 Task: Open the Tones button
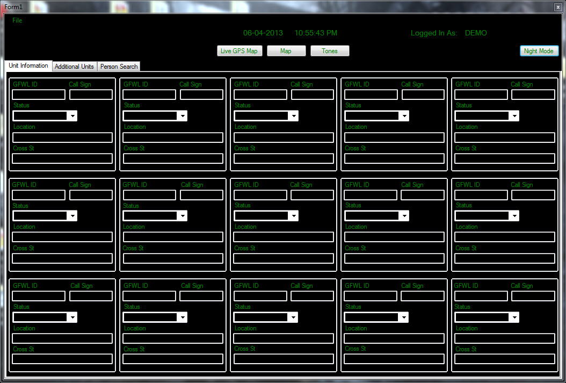point(330,51)
